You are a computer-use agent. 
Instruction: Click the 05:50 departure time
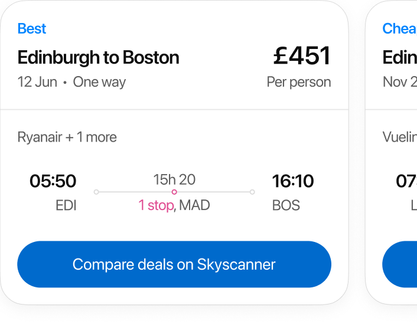point(53,181)
